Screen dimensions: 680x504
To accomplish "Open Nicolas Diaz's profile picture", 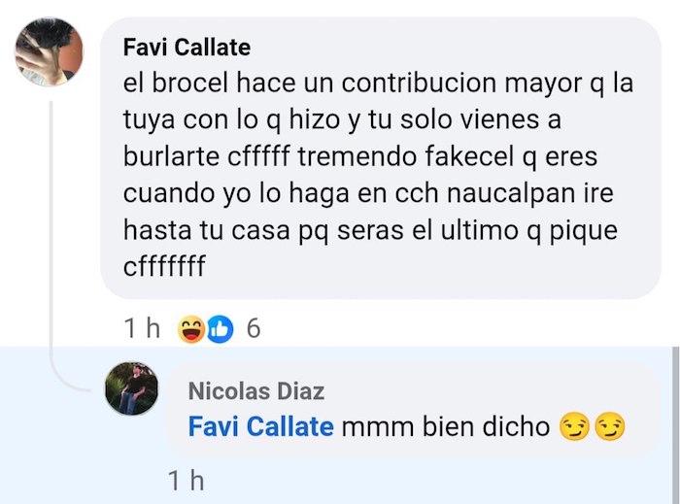I will click(131, 388).
